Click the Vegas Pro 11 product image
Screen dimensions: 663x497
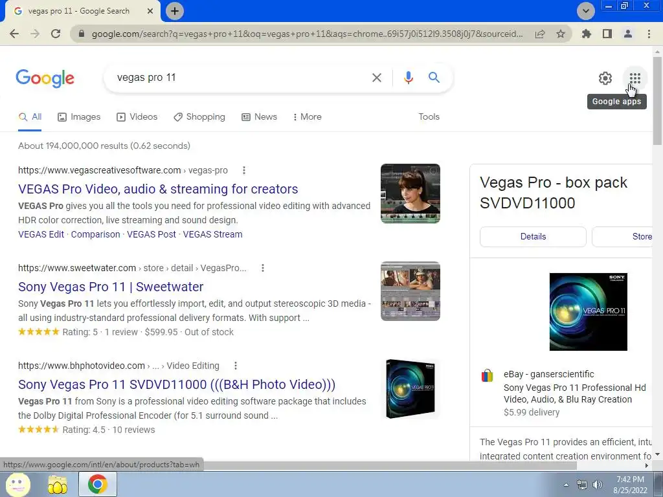[x=588, y=312]
